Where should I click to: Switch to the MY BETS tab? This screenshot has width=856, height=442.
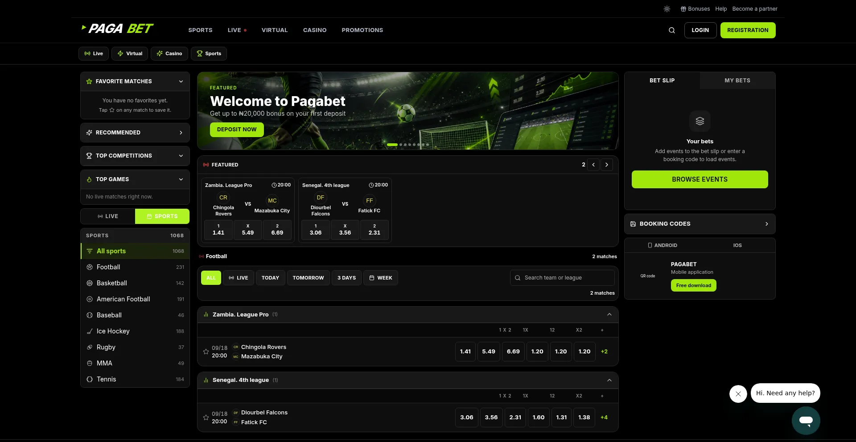click(x=737, y=81)
